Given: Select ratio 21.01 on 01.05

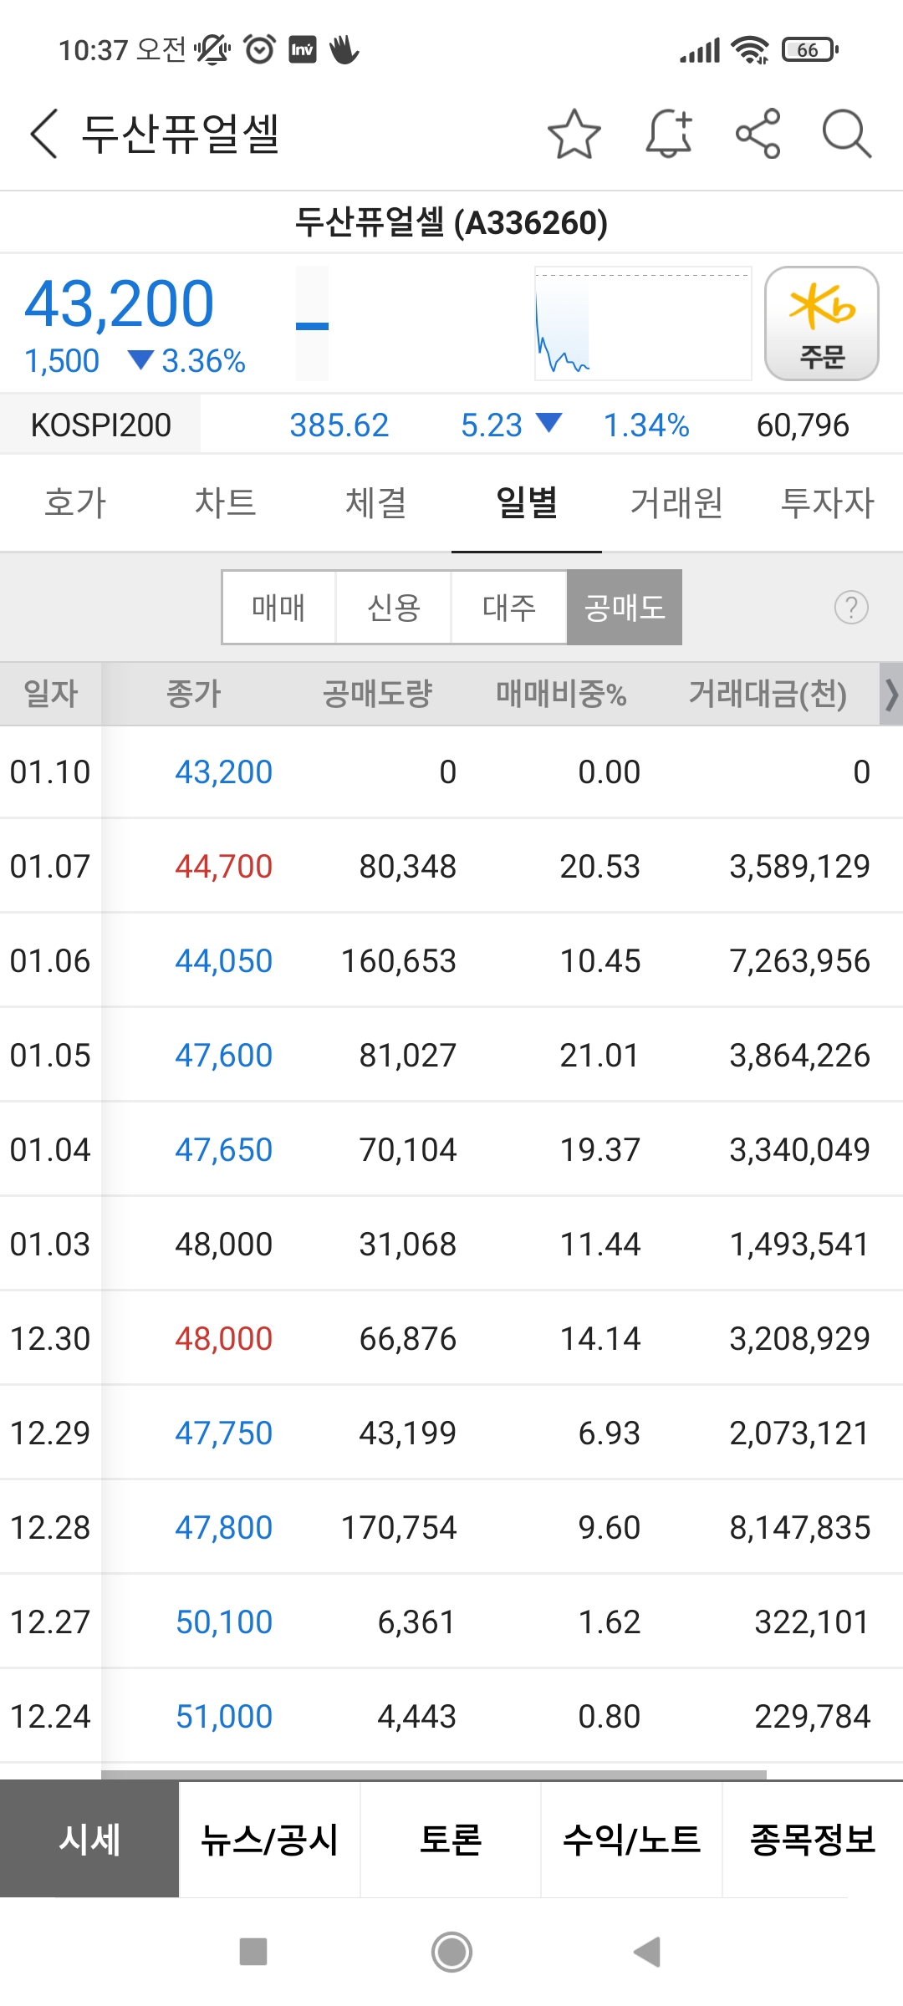Looking at the screenshot, I should (x=599, y=1056).
